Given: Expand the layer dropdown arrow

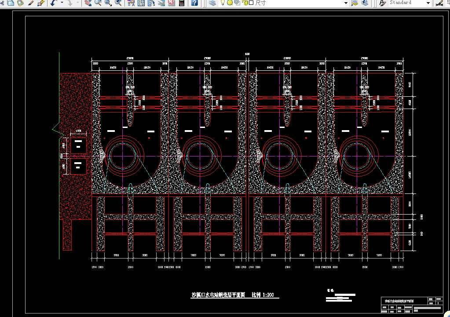Looking at the screenshot, I should click(346, 3).
